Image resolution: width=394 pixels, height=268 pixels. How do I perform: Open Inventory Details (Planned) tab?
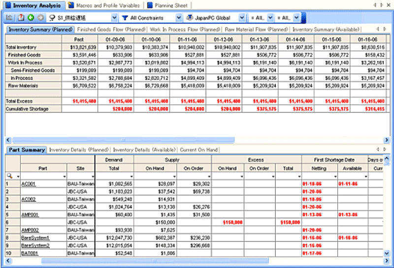pos(79,150)
